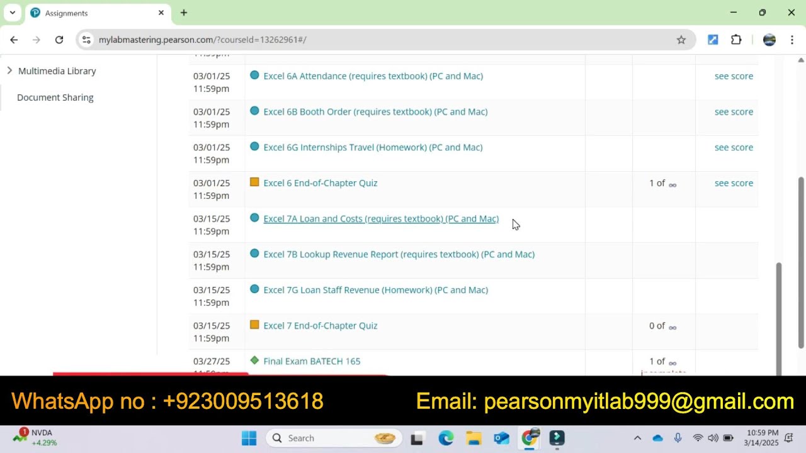The image size is (806, 453).
Task: Open Outlook from the taskbar
Action: 502,438
